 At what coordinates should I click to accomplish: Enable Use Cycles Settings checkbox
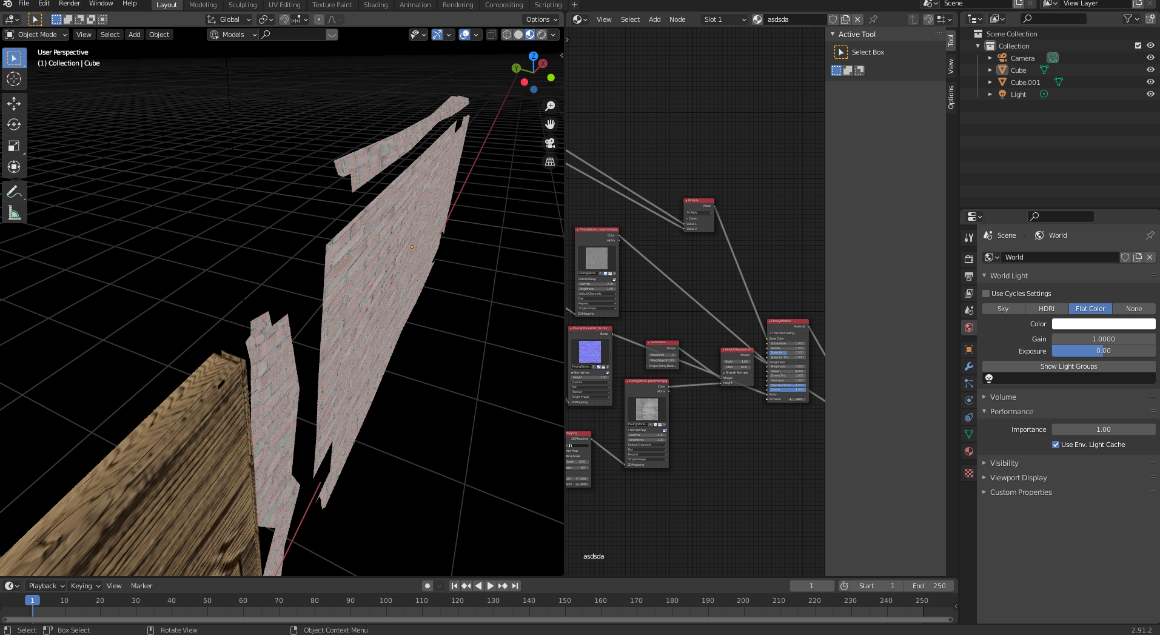[986, 294]
